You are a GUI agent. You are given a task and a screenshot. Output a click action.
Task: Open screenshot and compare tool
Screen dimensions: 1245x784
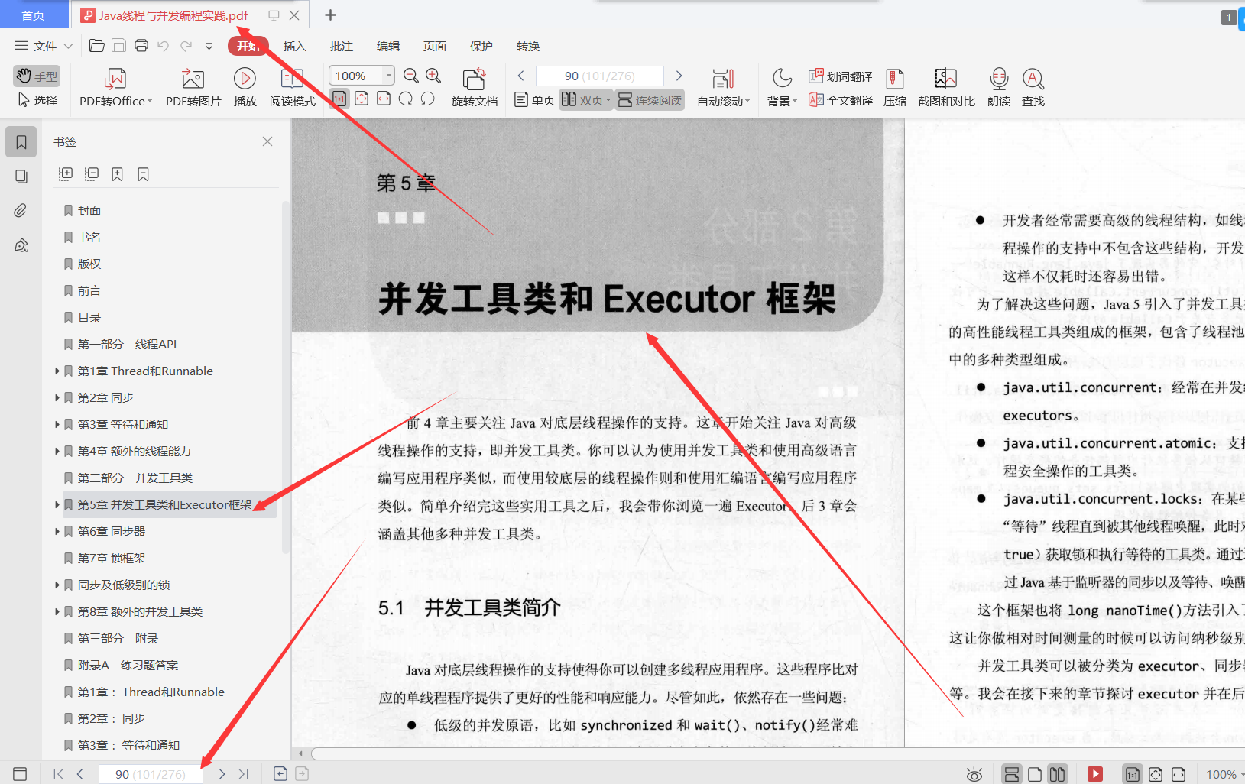pos(946,88)
